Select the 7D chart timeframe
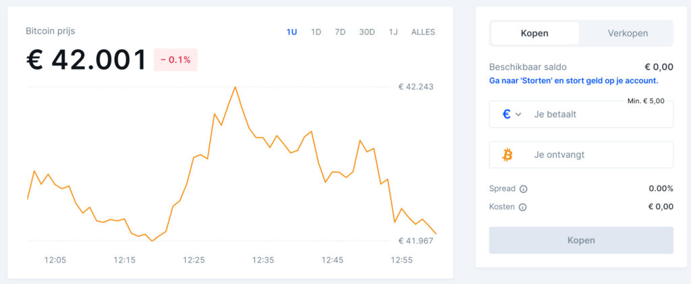 340,32
